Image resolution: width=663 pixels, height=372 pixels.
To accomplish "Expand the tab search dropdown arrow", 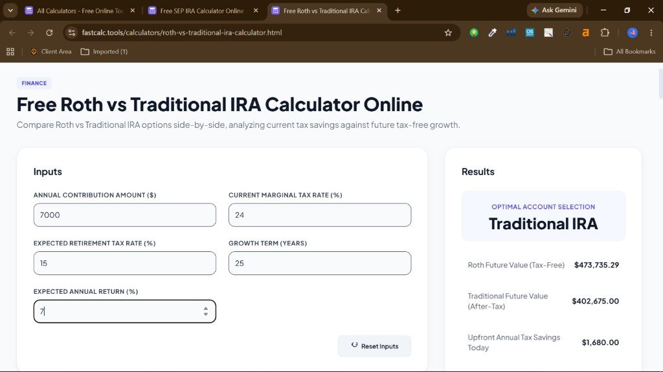I will [10, 10].
